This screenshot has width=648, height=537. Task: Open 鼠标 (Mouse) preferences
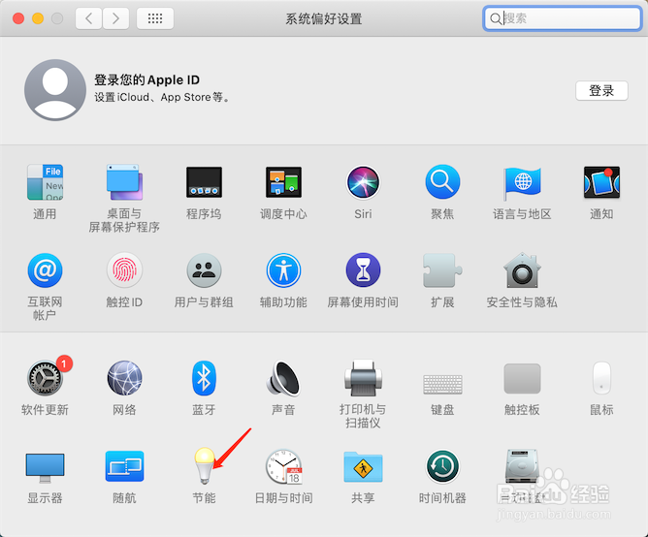point(601,378)
